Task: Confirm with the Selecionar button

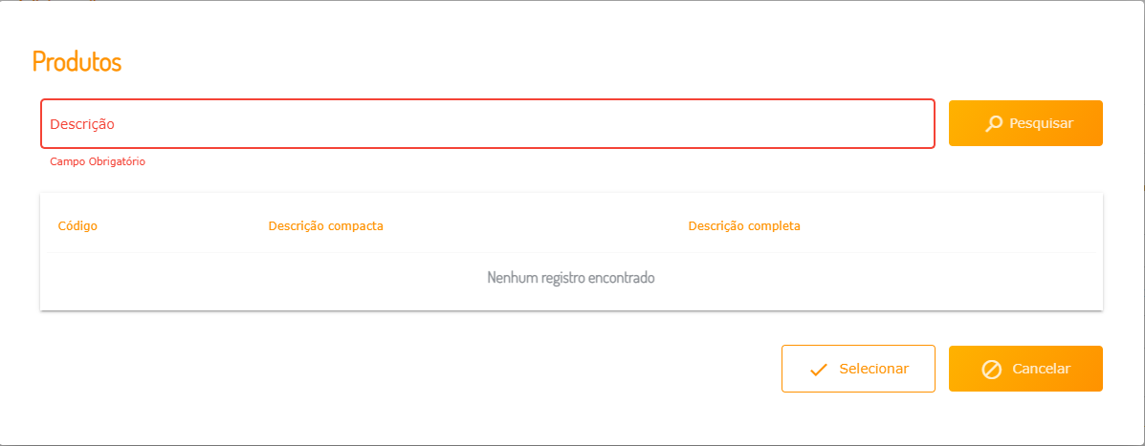Action: 858,369
